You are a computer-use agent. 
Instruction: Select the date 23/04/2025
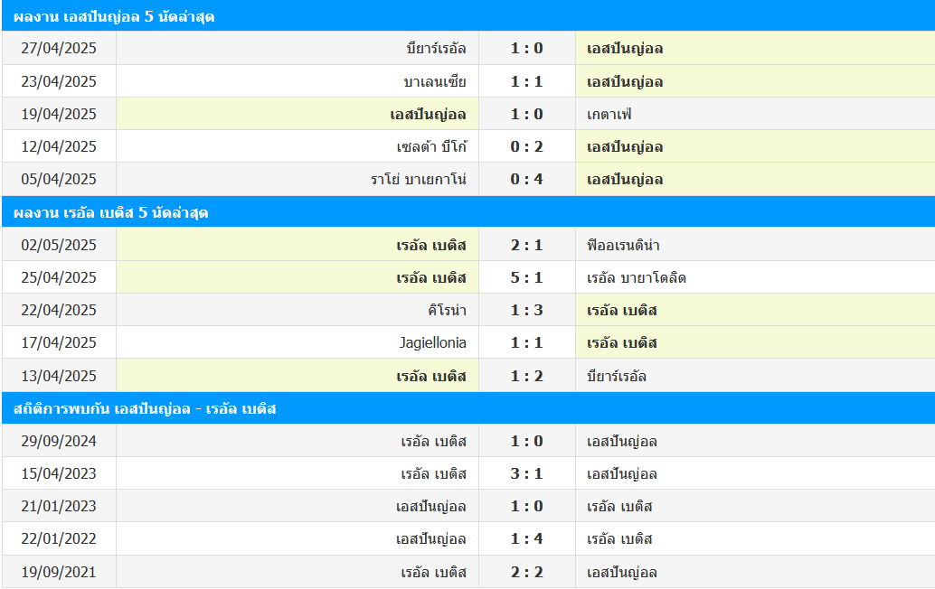tap(59, 81)
